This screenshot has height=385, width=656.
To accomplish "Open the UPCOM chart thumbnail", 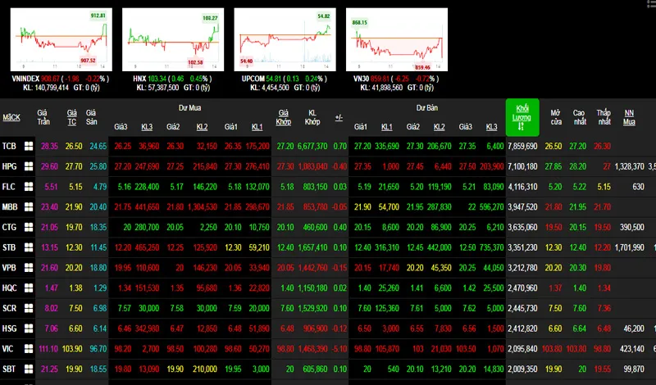I will tap(285, 39).
